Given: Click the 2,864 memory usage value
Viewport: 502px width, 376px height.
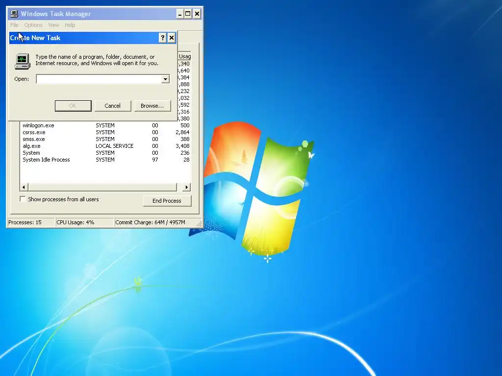Looking at the screenshot, I should [x=182, y=132].
